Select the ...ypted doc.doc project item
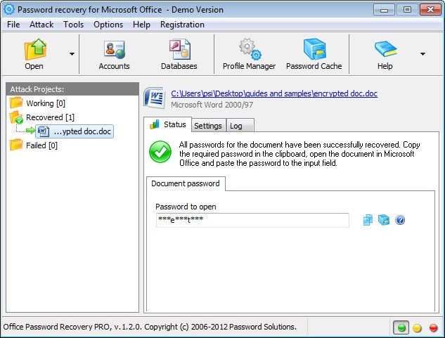 (x=75, y=131)
